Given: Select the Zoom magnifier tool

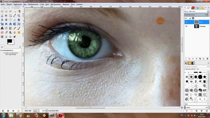Looking at the screenshot, I should 19,16.
